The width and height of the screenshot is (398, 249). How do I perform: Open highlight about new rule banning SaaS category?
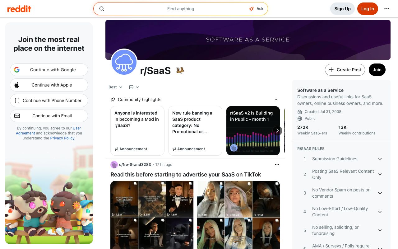[x=195, y=131]
